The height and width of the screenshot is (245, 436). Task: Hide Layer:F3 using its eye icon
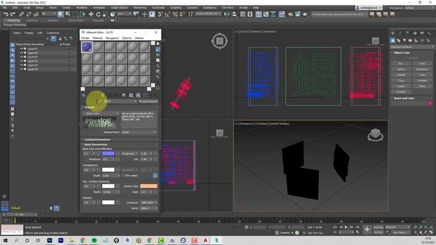21,56
